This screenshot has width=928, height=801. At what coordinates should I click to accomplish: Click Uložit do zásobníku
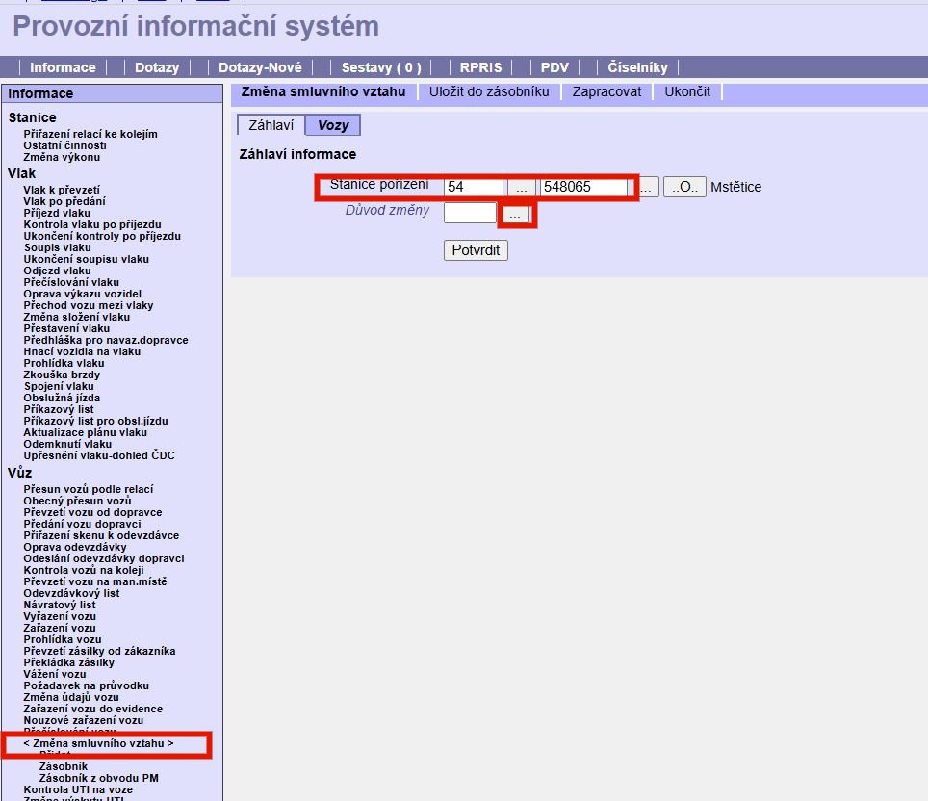click(x=489, y=91)
